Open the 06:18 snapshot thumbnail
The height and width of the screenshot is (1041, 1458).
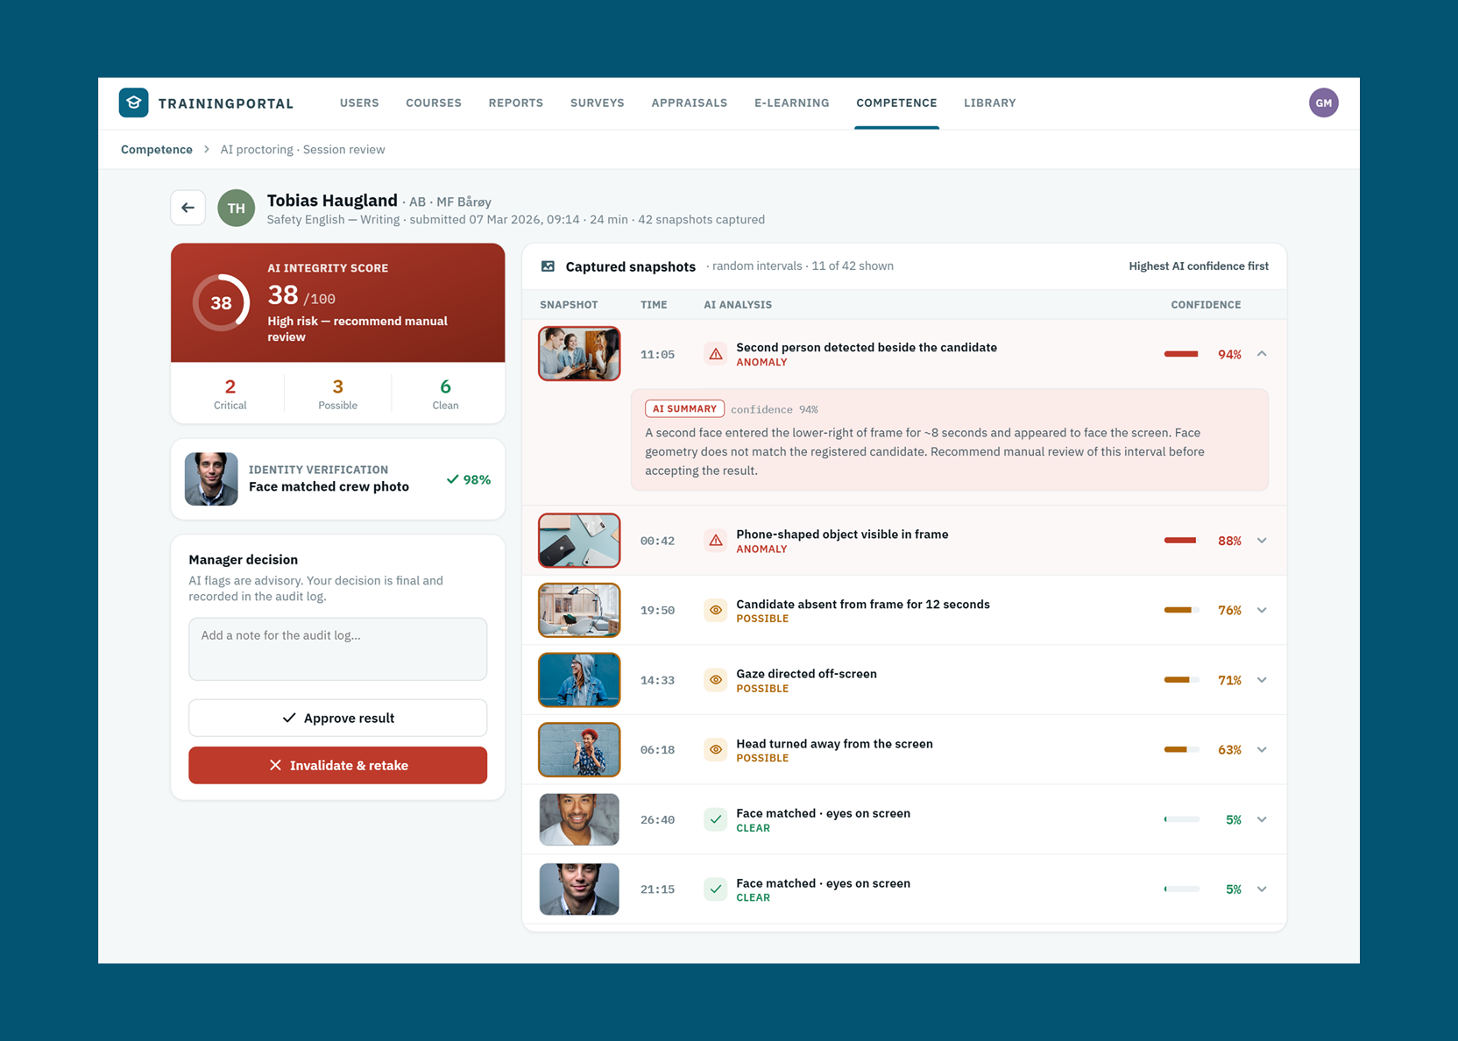579,749
